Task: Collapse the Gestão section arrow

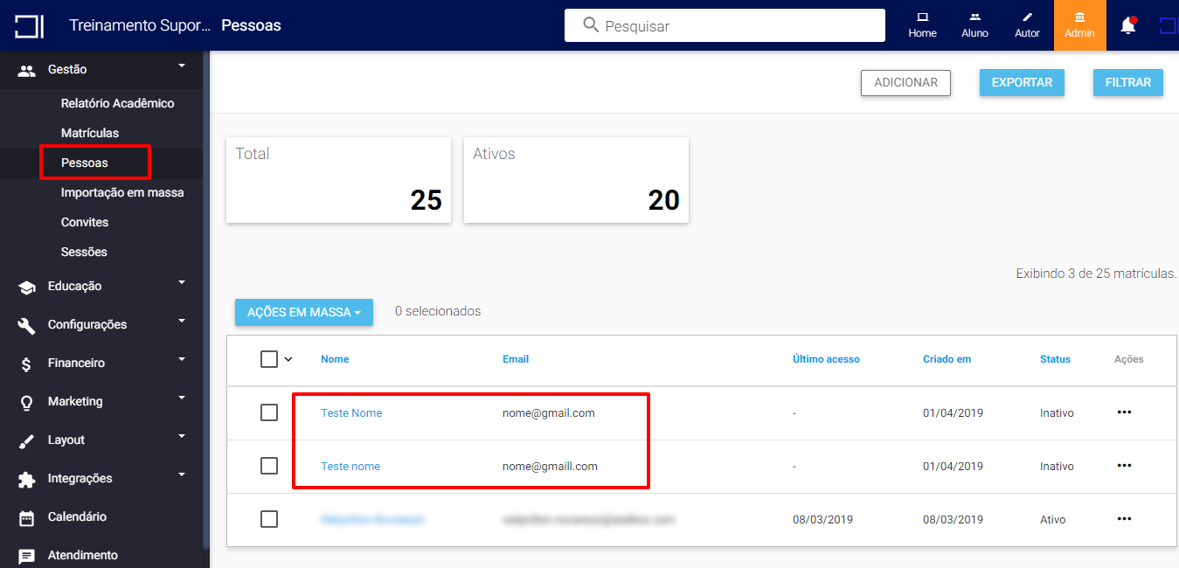Action: click(x=182, y=66)
